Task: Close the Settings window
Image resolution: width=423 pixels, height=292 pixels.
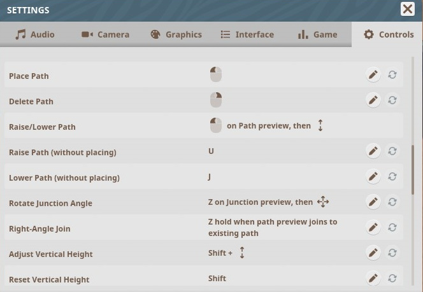Action: pos(408,9)
